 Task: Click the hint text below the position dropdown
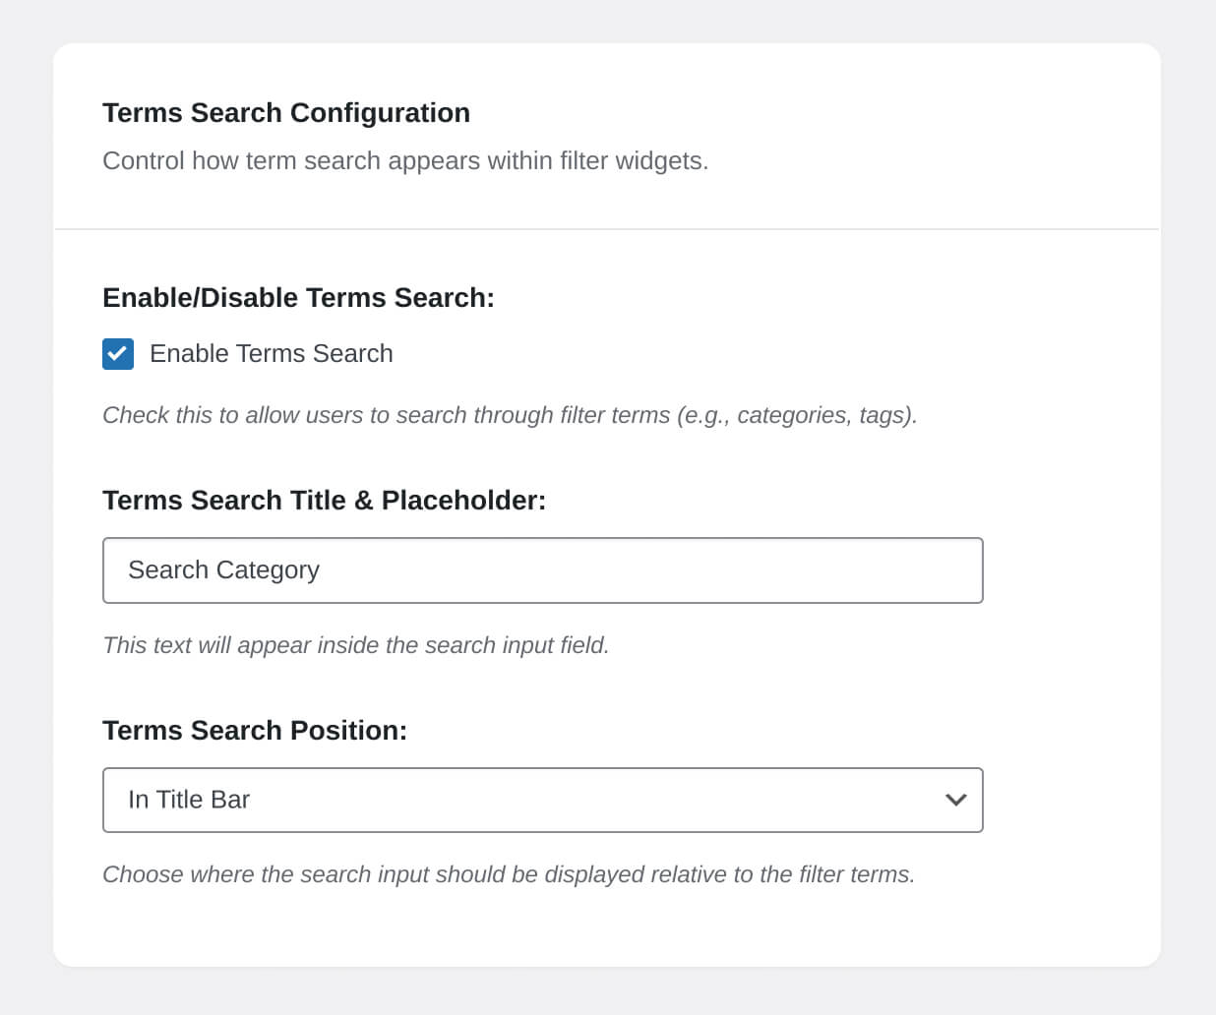[509, 874]
